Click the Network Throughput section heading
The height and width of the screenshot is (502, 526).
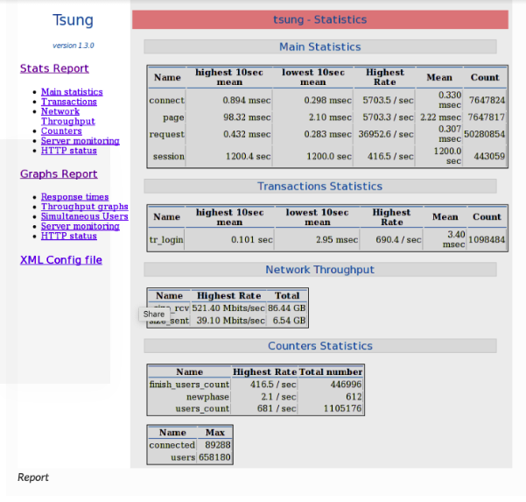click(320, 270)
